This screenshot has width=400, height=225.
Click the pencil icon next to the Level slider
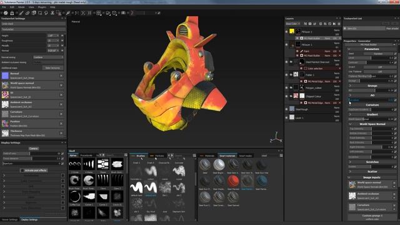(396, 58)
